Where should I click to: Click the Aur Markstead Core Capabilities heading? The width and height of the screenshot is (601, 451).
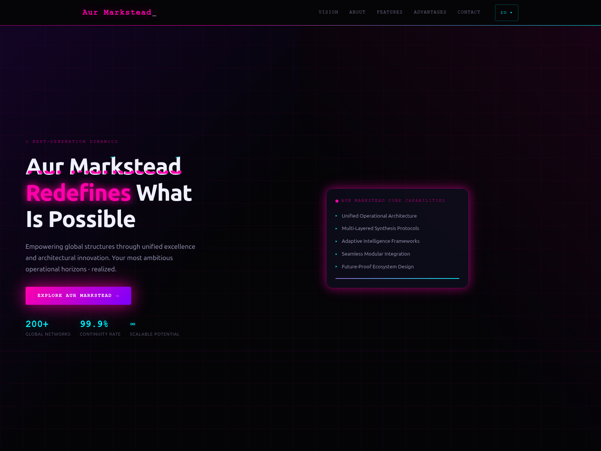pyautogui.click(x=393, y=201)
